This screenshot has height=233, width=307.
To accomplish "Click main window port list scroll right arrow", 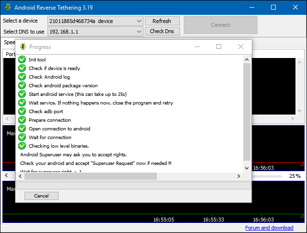I will click(x=293, y=118).
